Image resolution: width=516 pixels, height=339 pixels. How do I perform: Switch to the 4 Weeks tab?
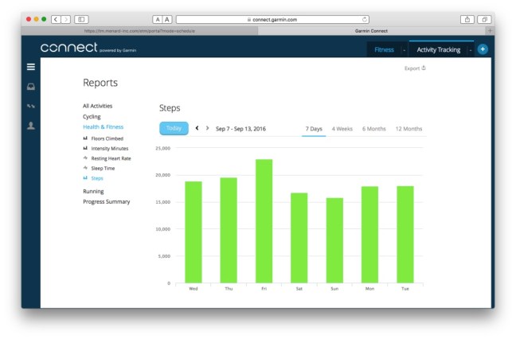(342, 128)
